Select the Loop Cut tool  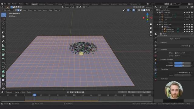[x=3, y=63]
